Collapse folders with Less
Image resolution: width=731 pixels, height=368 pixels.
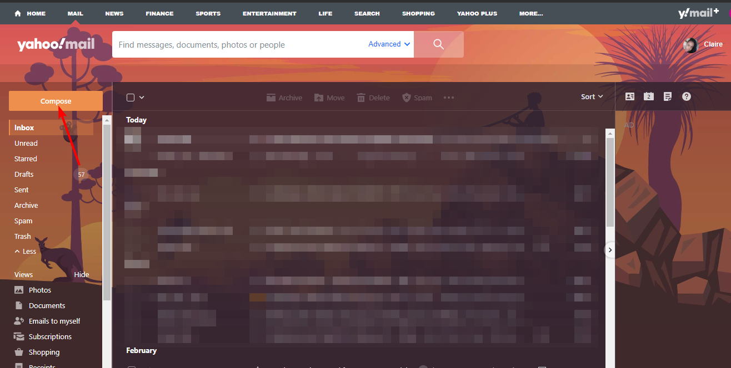click(x=26, y=252)
